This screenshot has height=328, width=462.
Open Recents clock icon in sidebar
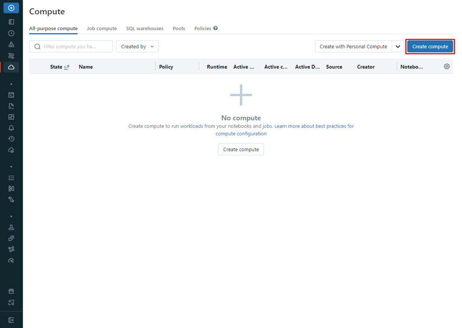coord(11,33)
